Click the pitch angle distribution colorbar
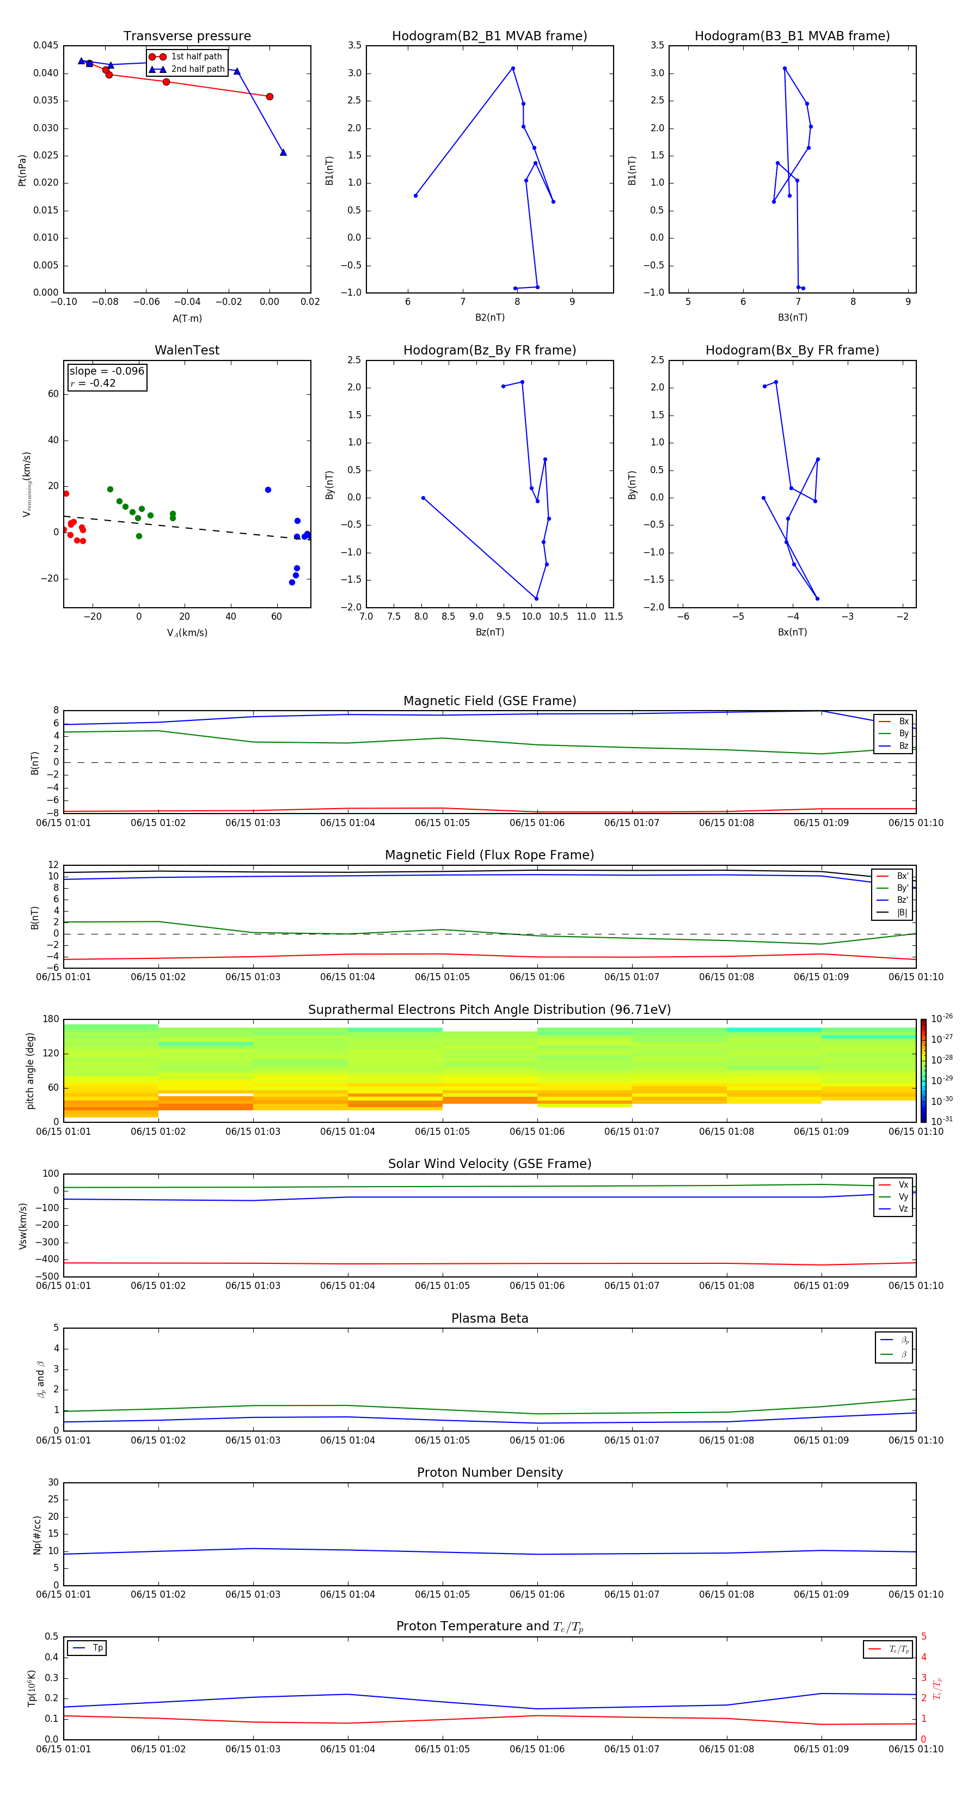The width and height of the screenshot is (980, 1797). (x=923, y=1070)
